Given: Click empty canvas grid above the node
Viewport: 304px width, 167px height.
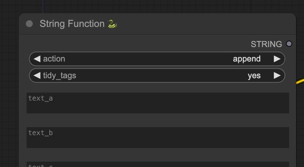Looking at the screenshot, I should [152, 6].
